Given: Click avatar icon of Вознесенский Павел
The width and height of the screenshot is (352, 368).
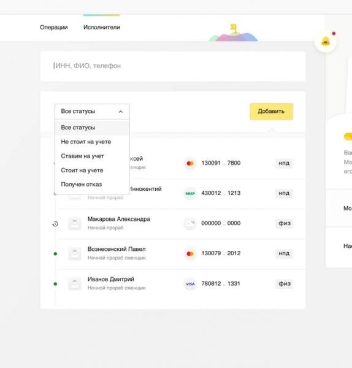Looking at the screenshot, I should 75,254.
